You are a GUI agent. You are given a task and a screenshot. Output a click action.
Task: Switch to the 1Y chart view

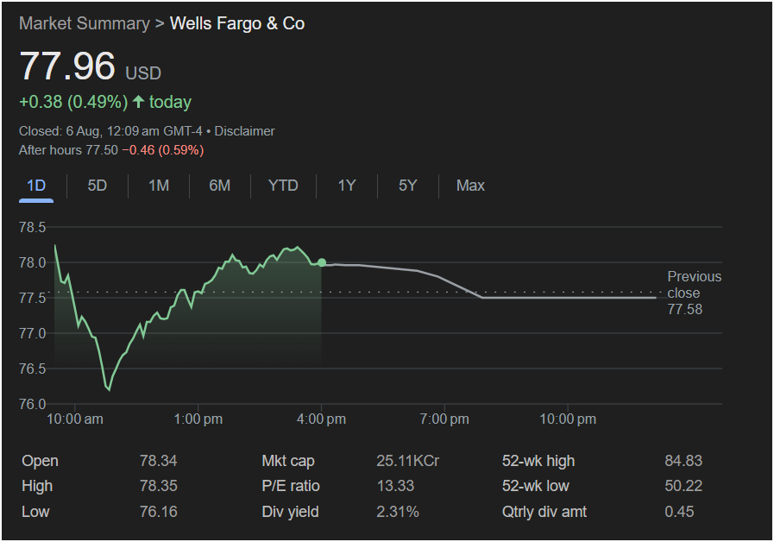(346, 186)
